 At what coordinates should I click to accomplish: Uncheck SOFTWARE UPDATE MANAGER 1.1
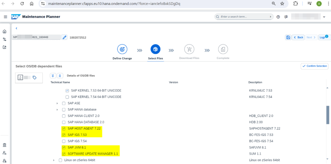[x=64, y=154]
